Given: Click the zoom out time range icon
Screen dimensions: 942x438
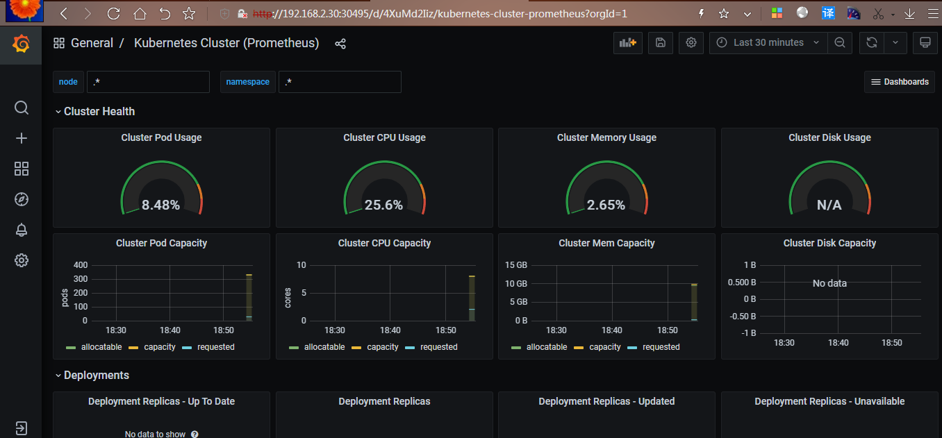Looking at the screenshot, I should coord(840,42).
